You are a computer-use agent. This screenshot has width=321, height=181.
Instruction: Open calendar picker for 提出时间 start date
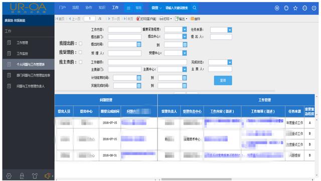coord(139,44)
